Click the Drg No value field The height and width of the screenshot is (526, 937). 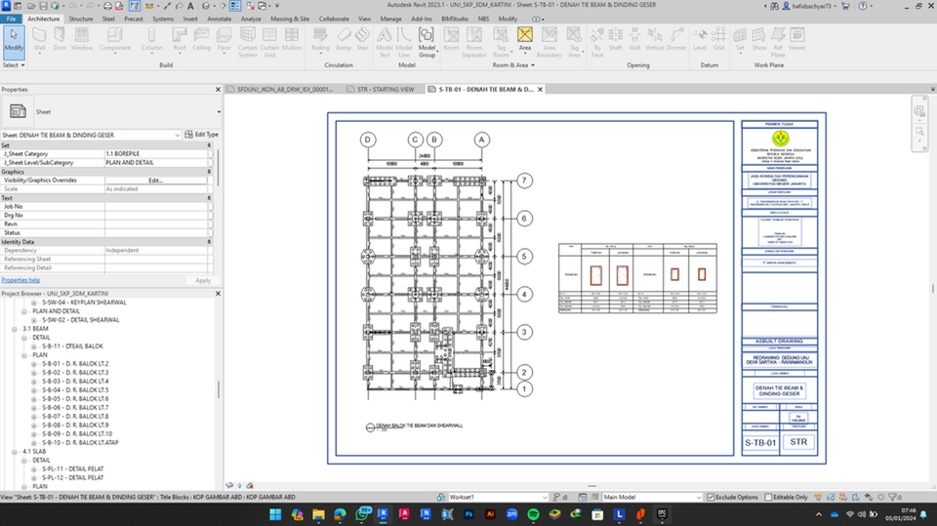point(156,215)
